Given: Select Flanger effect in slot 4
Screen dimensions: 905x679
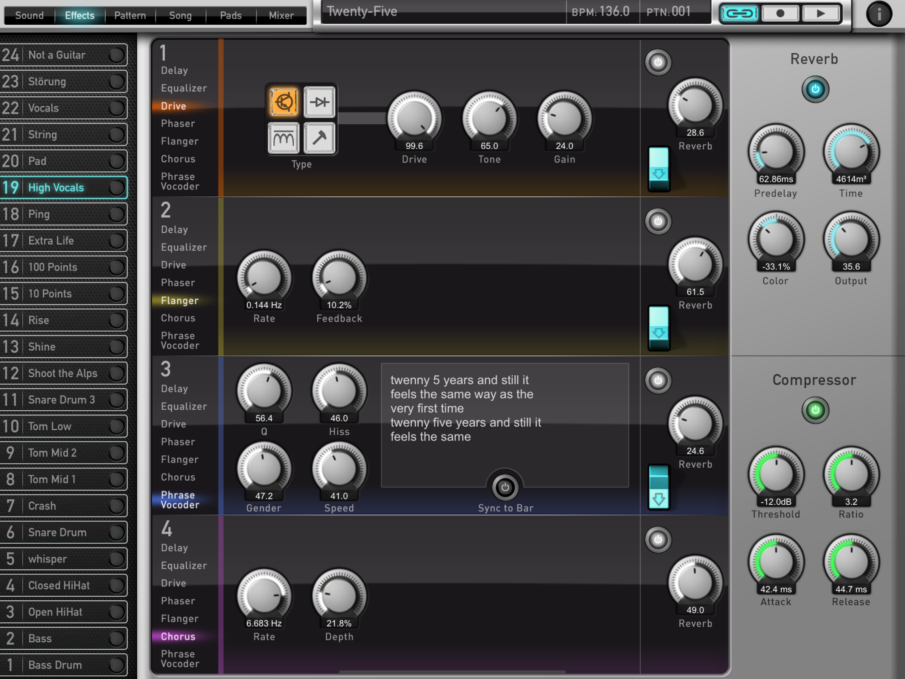Looking at the screenshot, I should click(180, 619).
